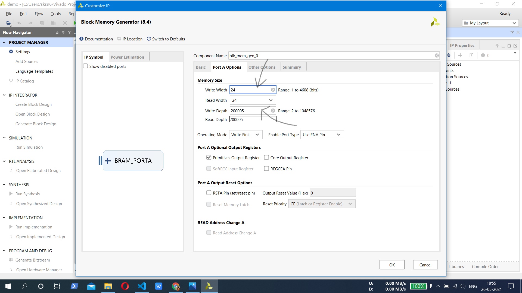The height and width of the screenshot is (293, 522).
Task: Click the Documentation info icon
Action: pos(81,39)
